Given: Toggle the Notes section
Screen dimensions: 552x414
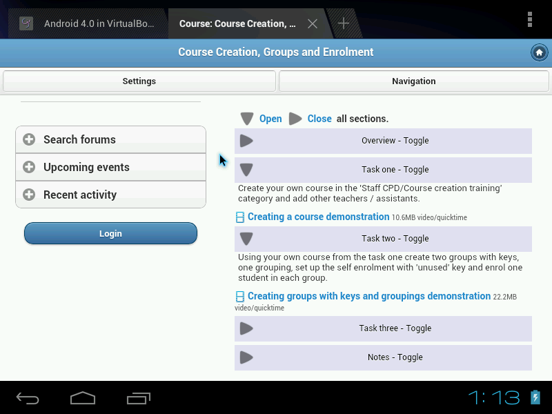Looking at the screenshot, I should (x=383, y=357).
